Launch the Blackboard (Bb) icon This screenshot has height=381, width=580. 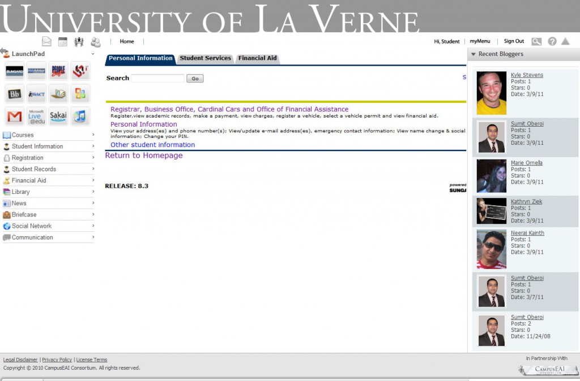[x=15, y=94]
